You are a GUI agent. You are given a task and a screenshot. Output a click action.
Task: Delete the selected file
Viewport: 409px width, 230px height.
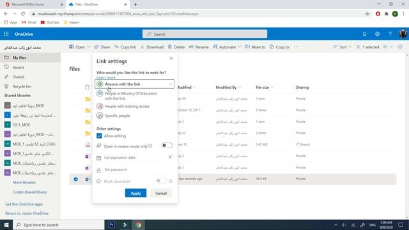pyautogui.click(x=176, y=47)
